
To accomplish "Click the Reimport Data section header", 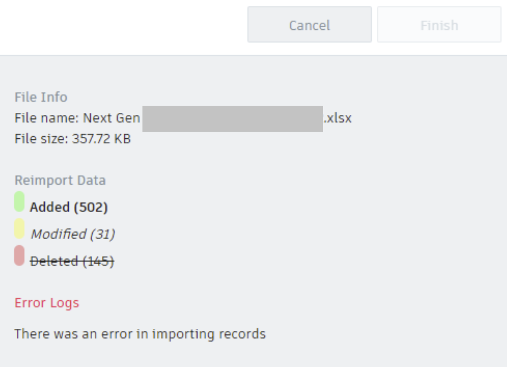I will [x=60, y=180].
